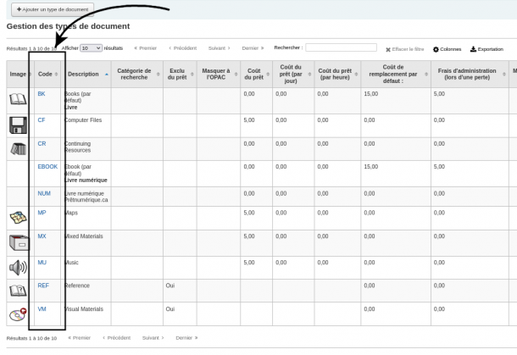Click the Music speaker icon
The image size is (517, 355).
17,267
